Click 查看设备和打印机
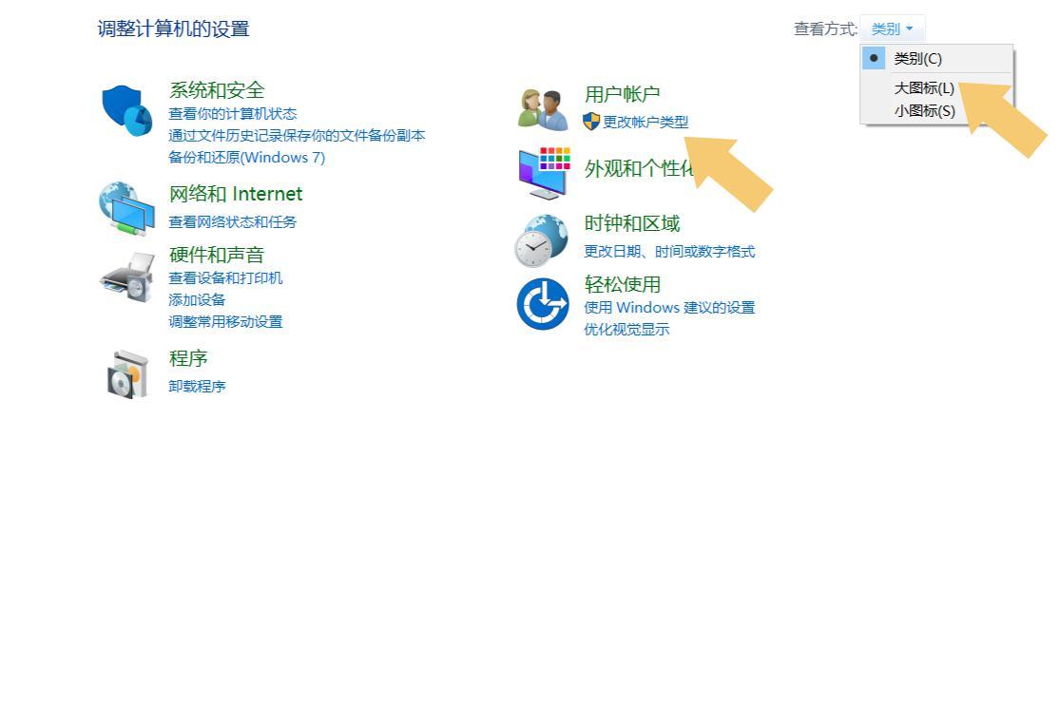This screenshot has width=1059, height=706. 227,277
